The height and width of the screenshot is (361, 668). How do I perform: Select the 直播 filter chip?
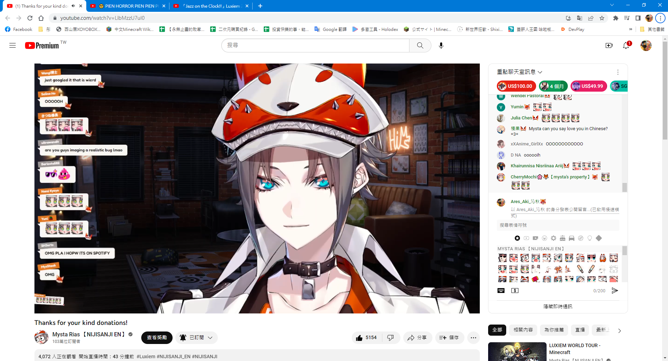click(580, 330)
